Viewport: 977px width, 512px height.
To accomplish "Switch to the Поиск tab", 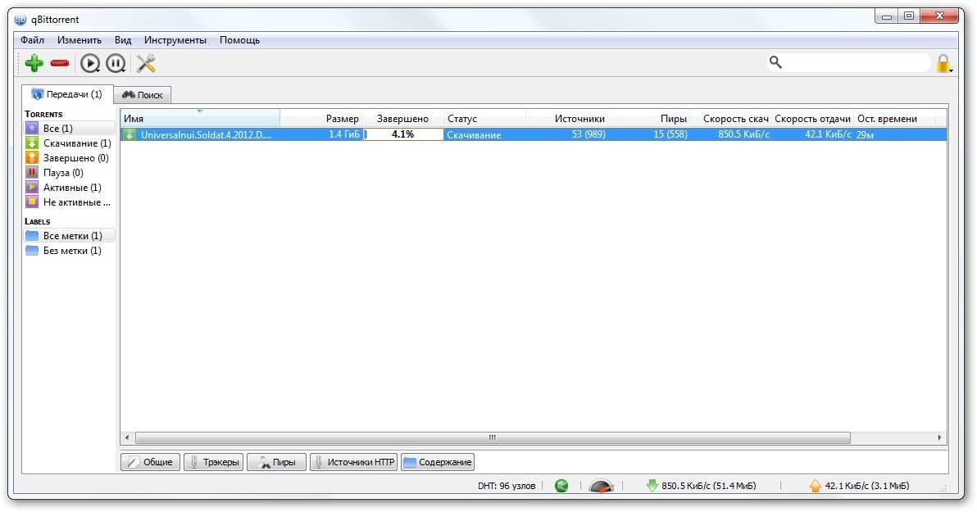I will [143, 95].
